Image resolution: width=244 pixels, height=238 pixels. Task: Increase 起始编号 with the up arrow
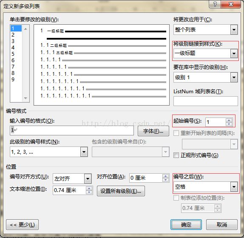coord(229,120)
